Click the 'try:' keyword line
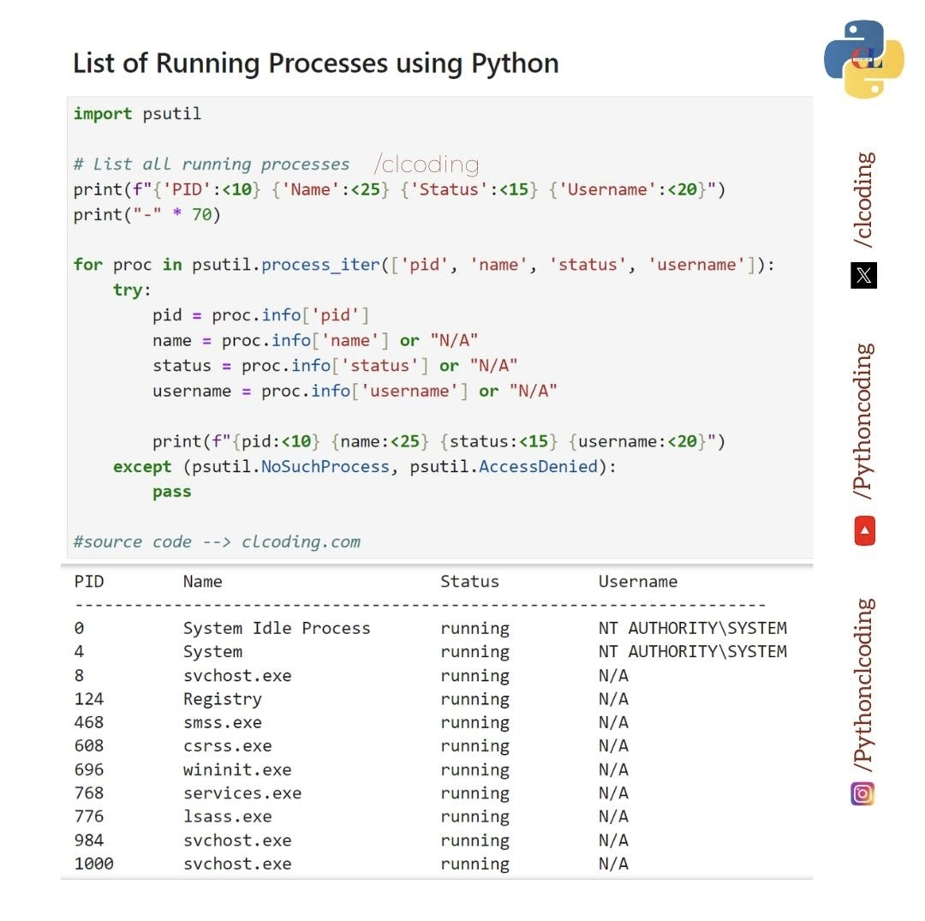Image resolution: width=925 pixels, height=921 pixels. pos(132,290)
